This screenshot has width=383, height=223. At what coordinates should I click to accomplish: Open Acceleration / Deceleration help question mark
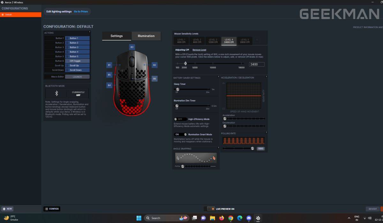tap(266, 77)
